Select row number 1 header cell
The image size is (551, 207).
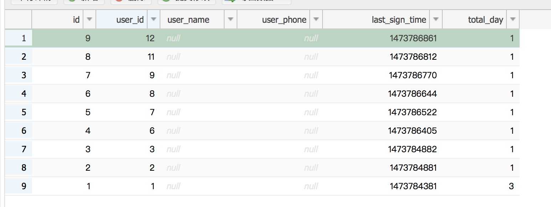(x=19, y=38)
